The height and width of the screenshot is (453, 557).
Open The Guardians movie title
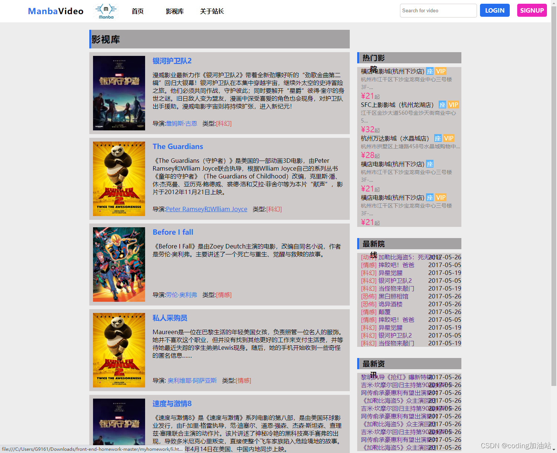pyautogui.click(x=178, y=146)
